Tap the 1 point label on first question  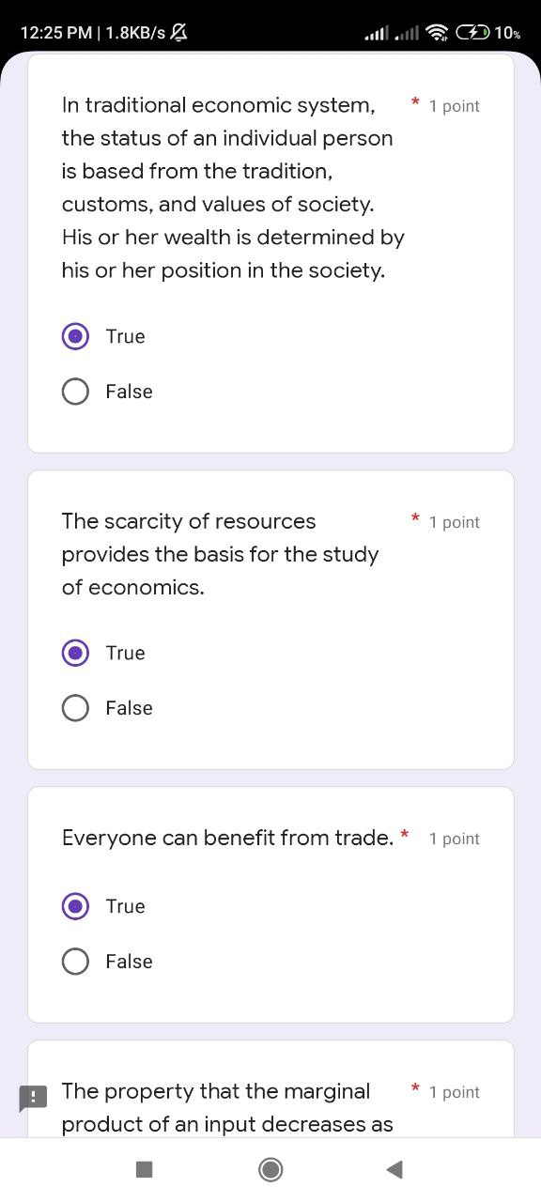tap(455, 106)
